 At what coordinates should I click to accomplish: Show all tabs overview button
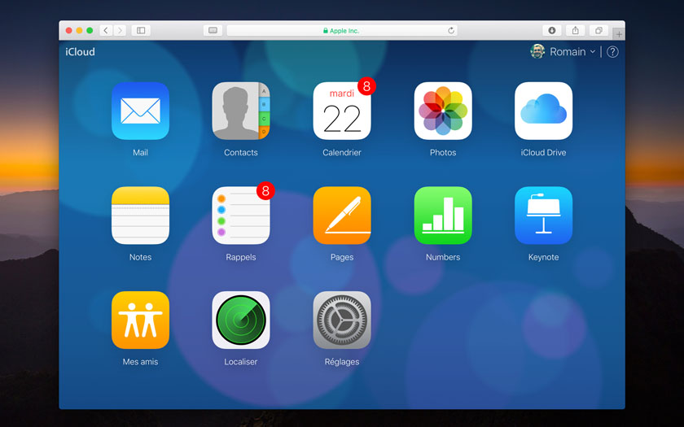click(x=599, y=31)
